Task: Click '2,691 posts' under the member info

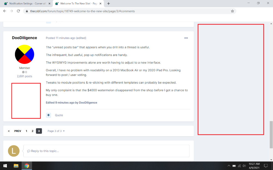Action: point(24,76)
